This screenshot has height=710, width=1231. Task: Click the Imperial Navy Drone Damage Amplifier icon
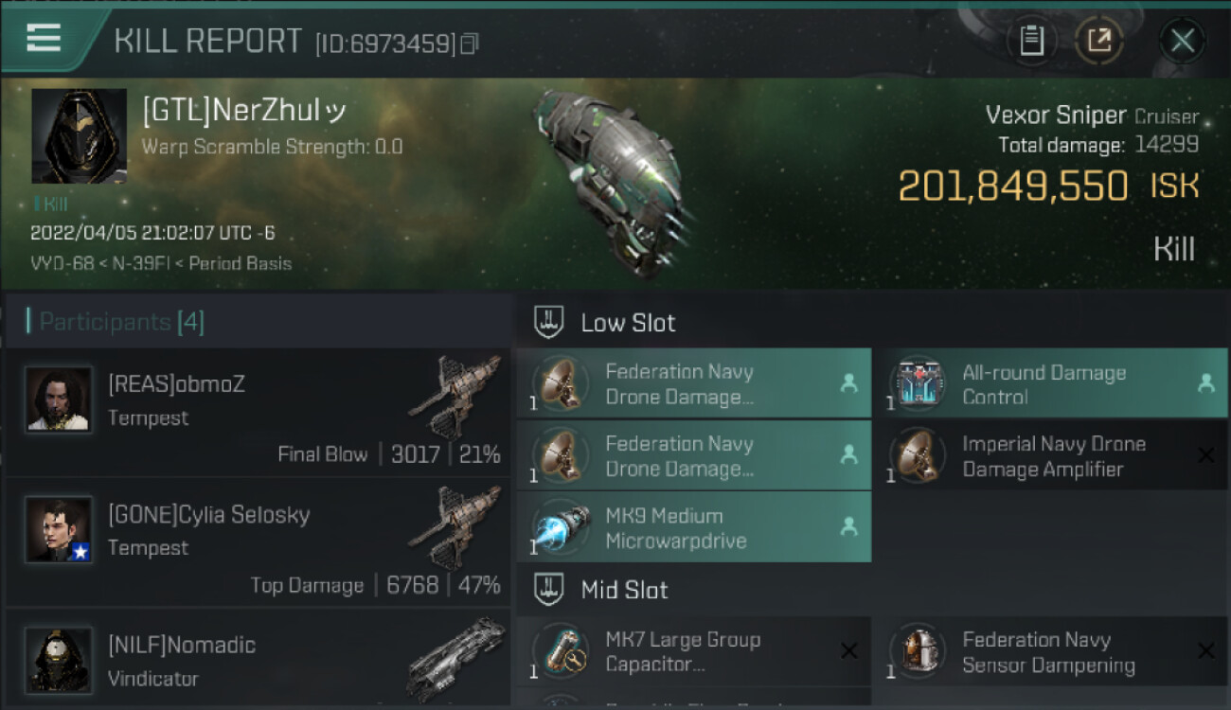coord(918,455)
